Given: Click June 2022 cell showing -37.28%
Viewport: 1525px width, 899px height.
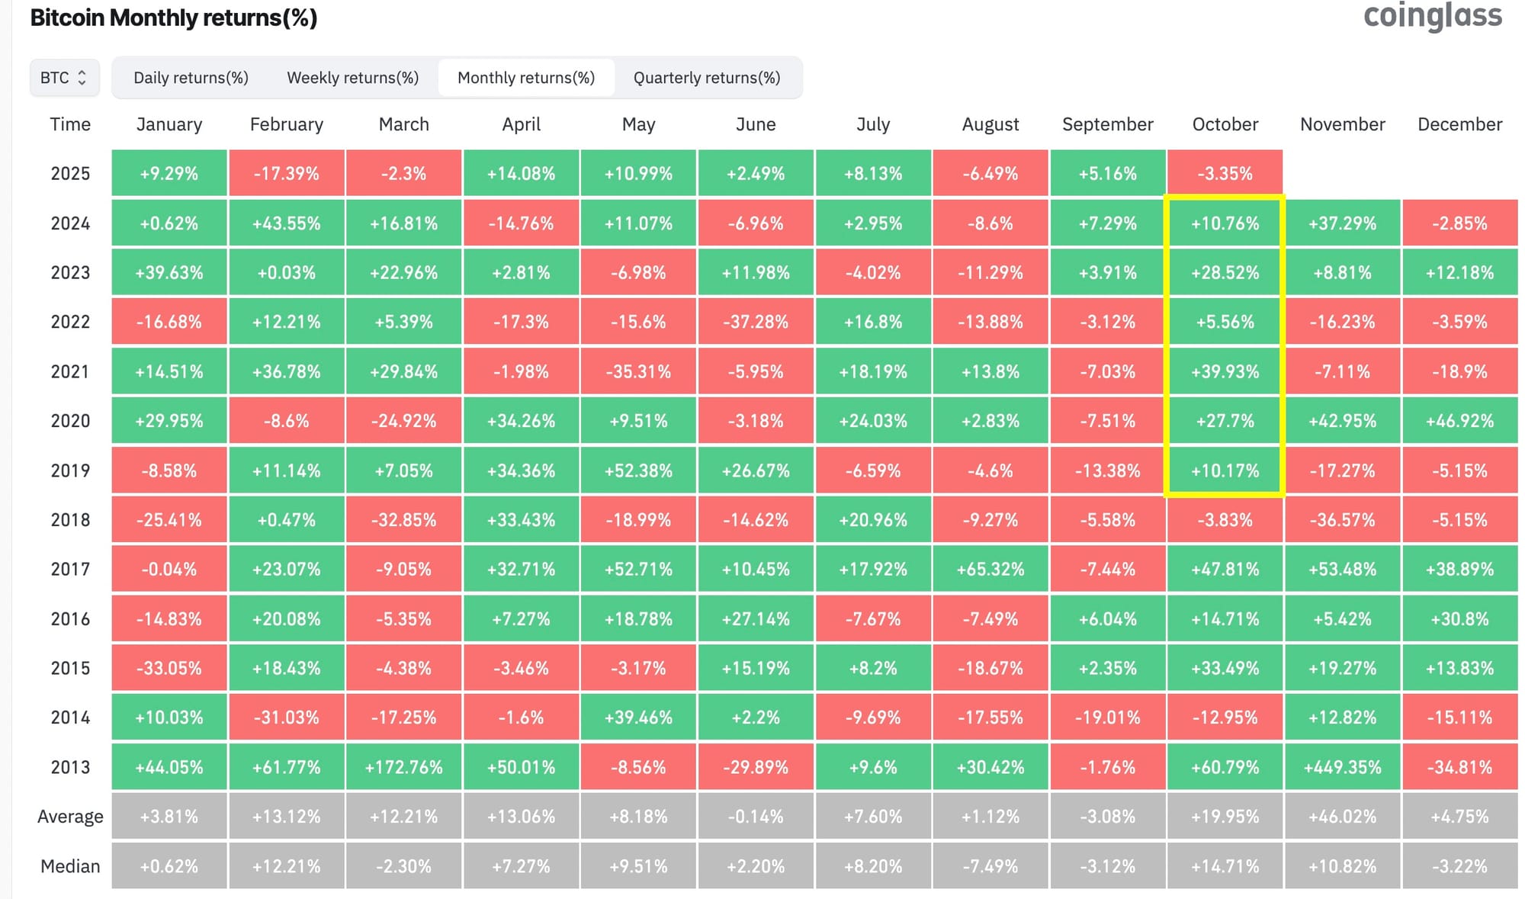Looking at the screenshot, I should (756, 322).
